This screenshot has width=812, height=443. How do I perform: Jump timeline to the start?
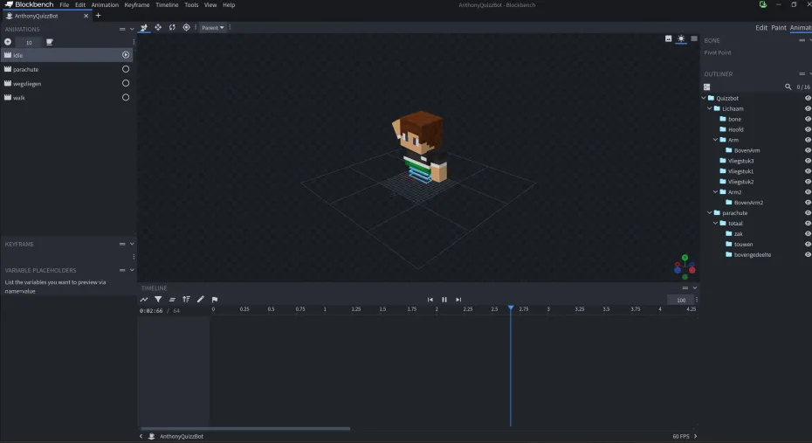(430, 300)
